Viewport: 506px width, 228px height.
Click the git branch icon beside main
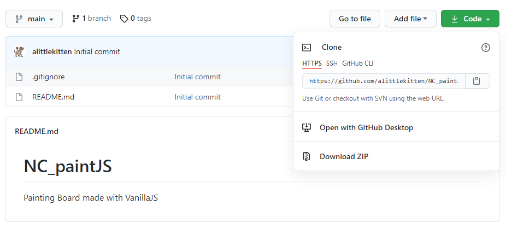coord(19,19)
